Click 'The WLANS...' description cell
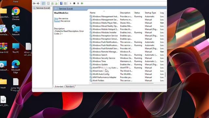 126,74
